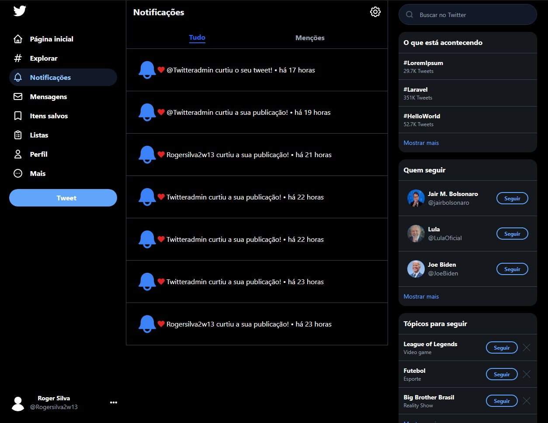Follow Jair M. Bolsonaro

(512, 198)
